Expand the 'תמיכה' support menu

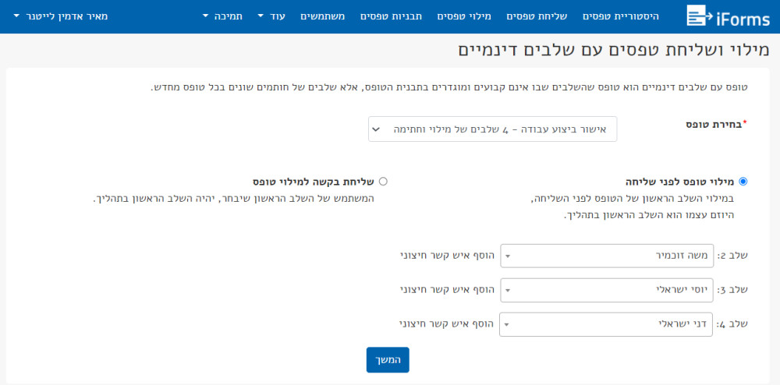pos(223,16)
